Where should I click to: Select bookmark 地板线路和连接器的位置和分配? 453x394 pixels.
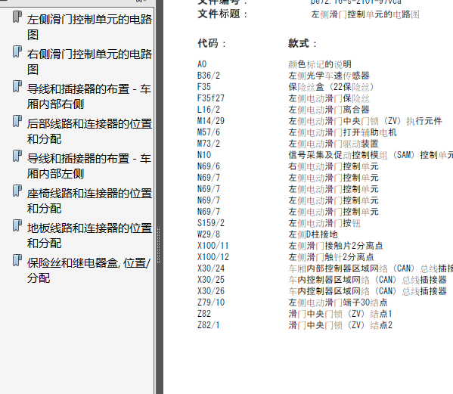pos(89,235)
